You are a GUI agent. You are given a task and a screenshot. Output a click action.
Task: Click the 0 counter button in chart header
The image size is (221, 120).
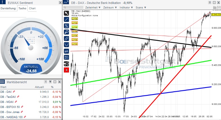point(210,3)
